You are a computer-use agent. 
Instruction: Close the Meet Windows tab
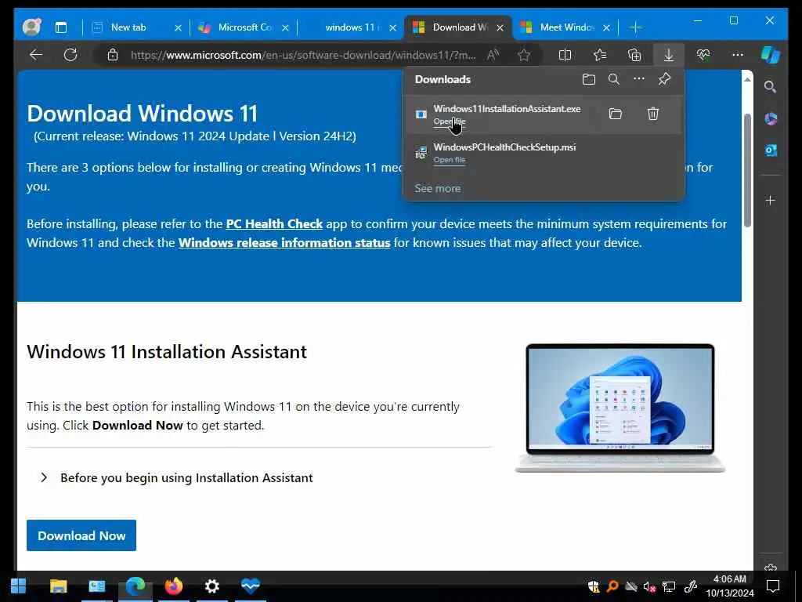607,27
